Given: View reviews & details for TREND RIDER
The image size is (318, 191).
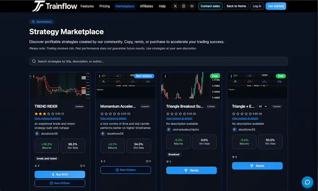Looking at the screenshot, I should pos(47,118).
